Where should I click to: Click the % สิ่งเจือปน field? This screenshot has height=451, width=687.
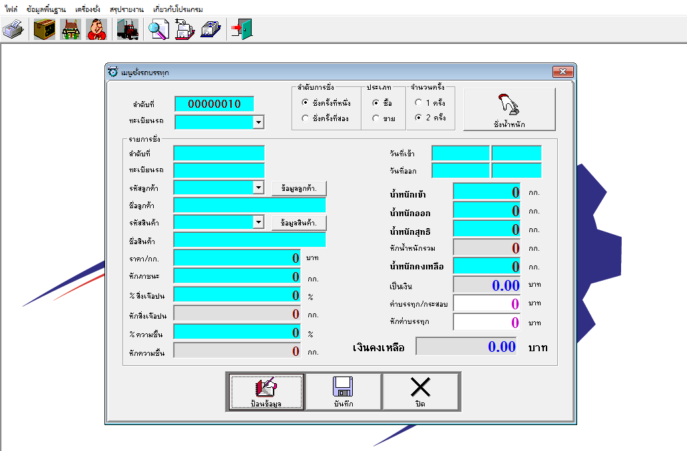(238, 295)
